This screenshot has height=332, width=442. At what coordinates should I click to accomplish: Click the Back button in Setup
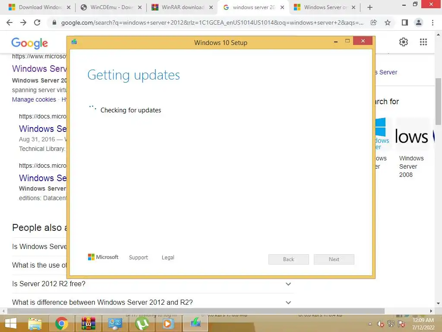coord(289,259)
